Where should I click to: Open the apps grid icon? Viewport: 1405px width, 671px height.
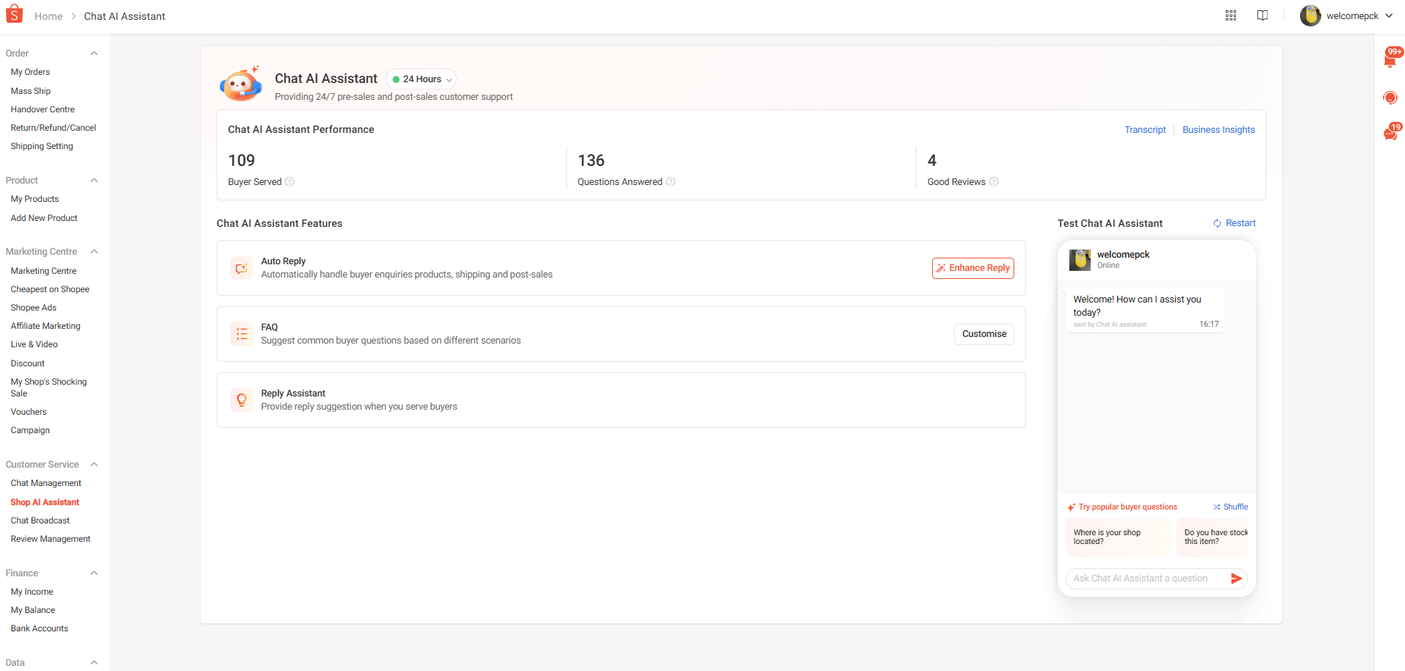pos(1231,15)
